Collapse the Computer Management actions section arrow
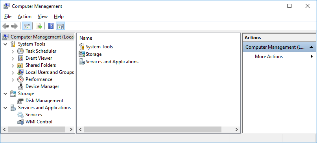317x143 pixels. (311, 47)
